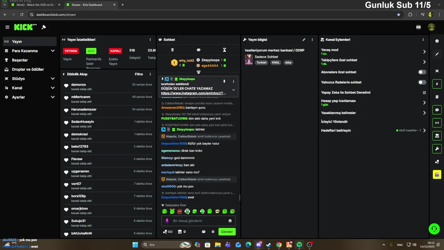Click the purple microphone icon in message box
Image resolution: width=444 pixels, height=250 pixels.
click(167, 221)
